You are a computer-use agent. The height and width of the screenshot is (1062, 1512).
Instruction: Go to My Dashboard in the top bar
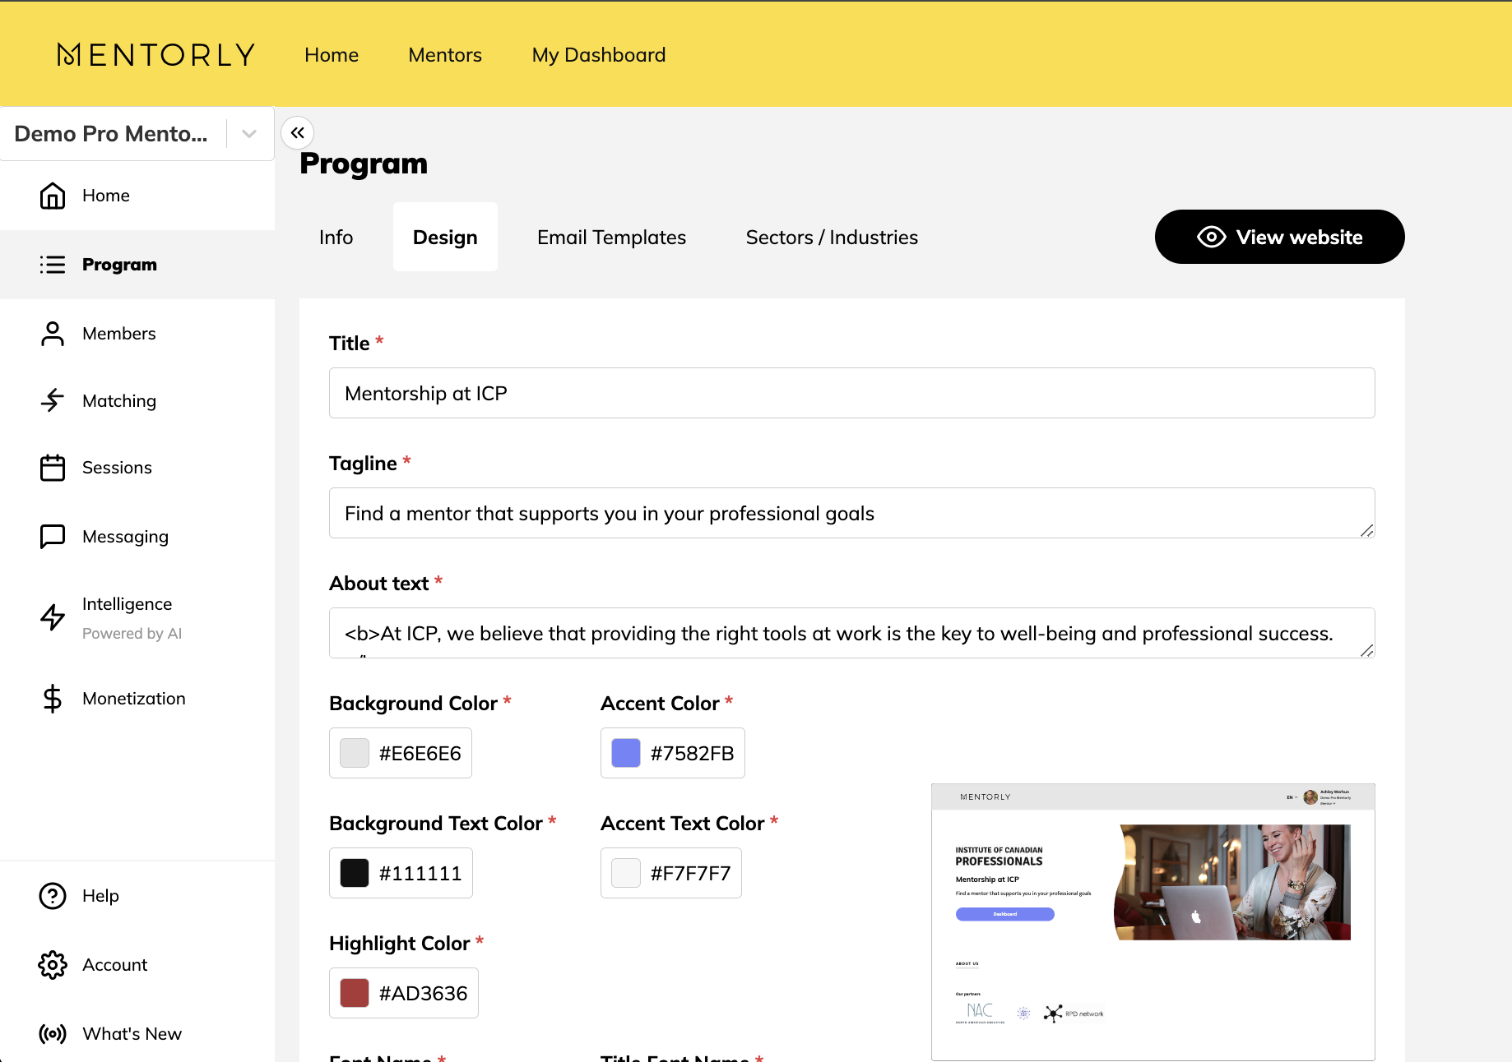(598, 54)
